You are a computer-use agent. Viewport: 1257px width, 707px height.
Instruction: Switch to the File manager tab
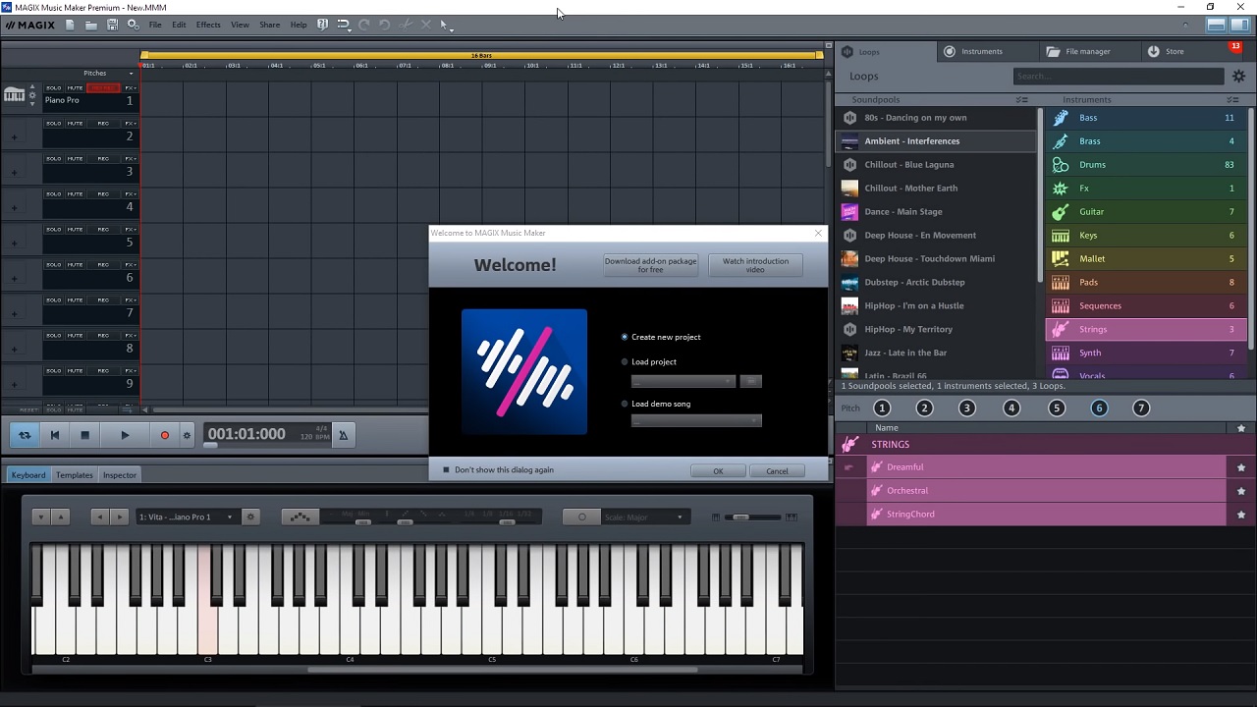click(1079, 51)
